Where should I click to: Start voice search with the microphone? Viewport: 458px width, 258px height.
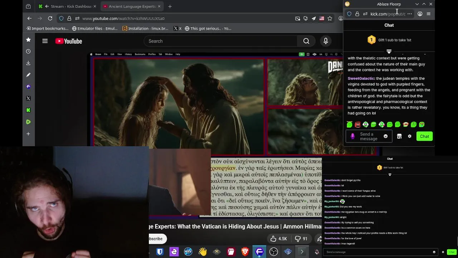pos(326,41)
